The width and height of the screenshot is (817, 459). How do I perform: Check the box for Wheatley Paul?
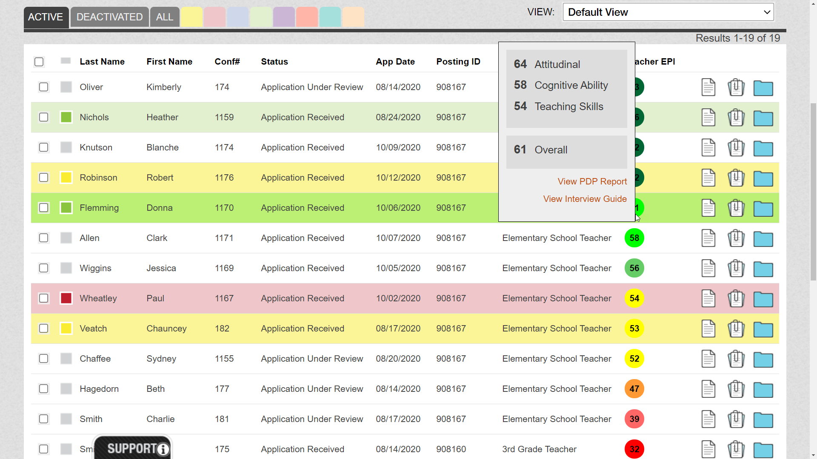(43, 298)
